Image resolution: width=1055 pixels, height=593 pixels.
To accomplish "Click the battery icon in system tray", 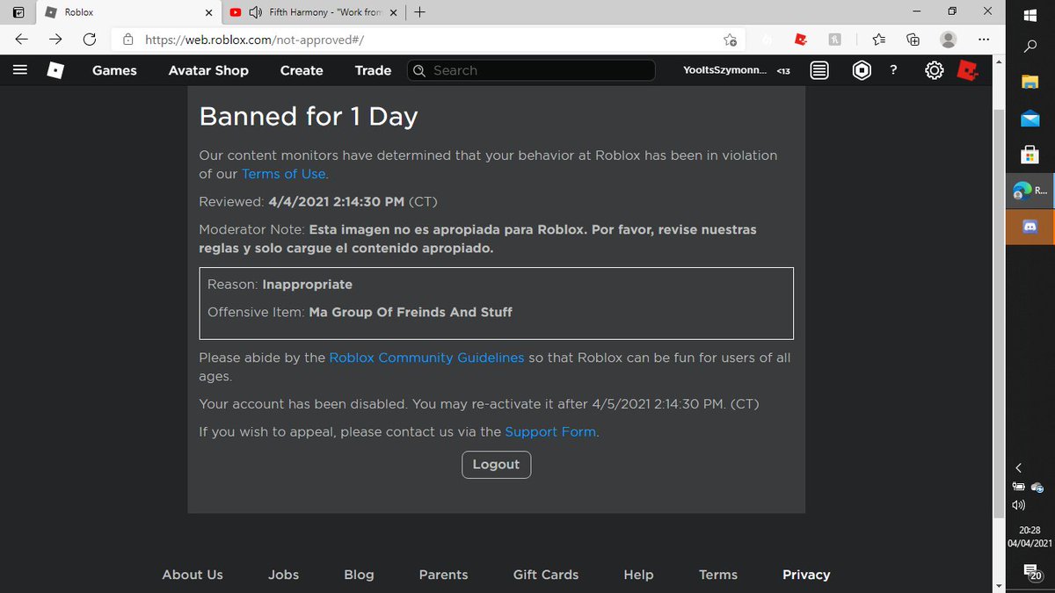I will click(1019, 487).
